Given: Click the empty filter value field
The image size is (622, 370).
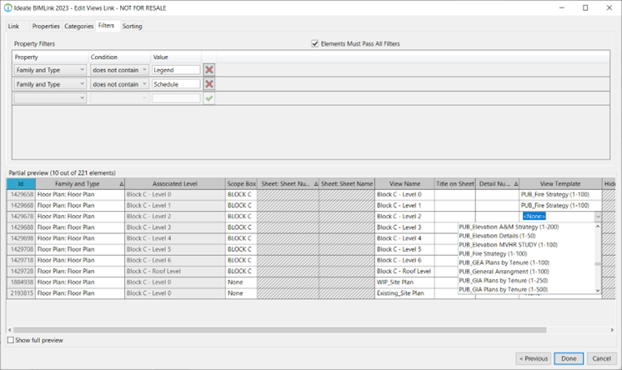Looking at the screenshot, I should [176, 98].
